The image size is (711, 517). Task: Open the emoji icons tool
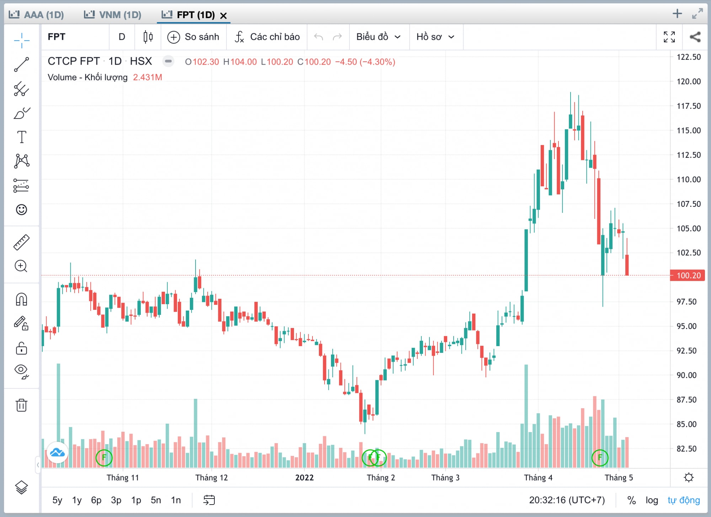pos(22,210)
